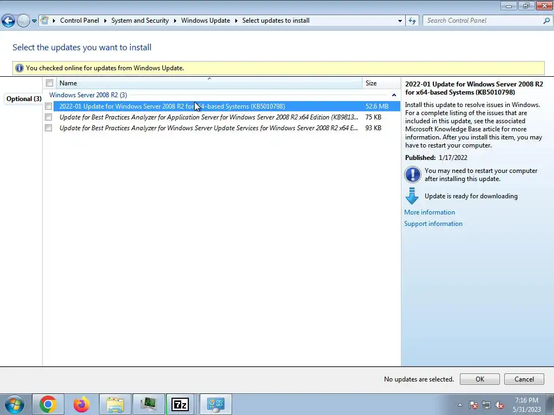
Task: Expand arrow after System and Security breadcrumb
Action: tap(175, 21)
